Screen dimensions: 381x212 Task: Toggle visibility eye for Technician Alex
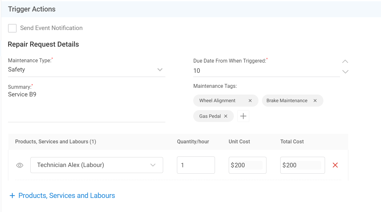click(20, 165)
